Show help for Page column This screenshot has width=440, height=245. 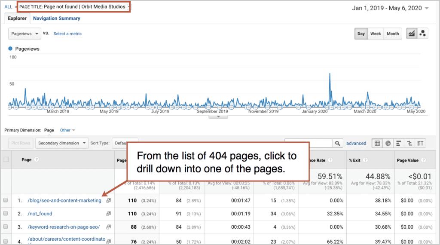(x=37, y=159)
